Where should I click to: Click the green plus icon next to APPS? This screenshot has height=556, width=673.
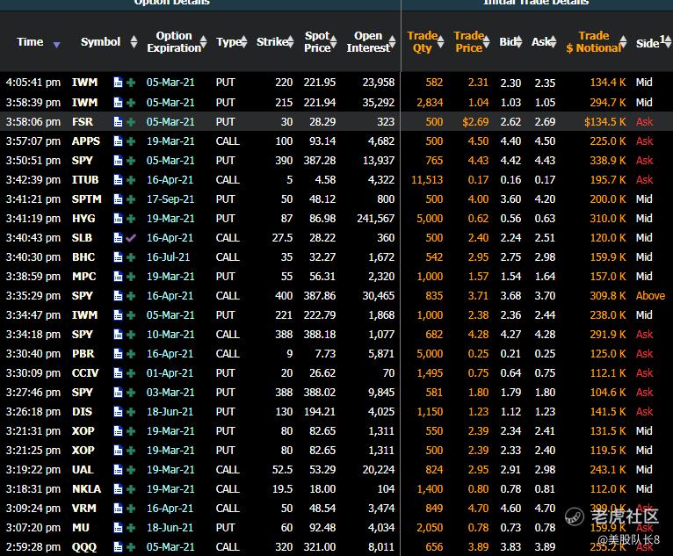(x=131, y=141)
